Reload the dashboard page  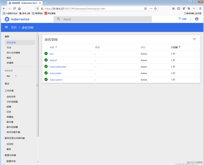[14, 8]
